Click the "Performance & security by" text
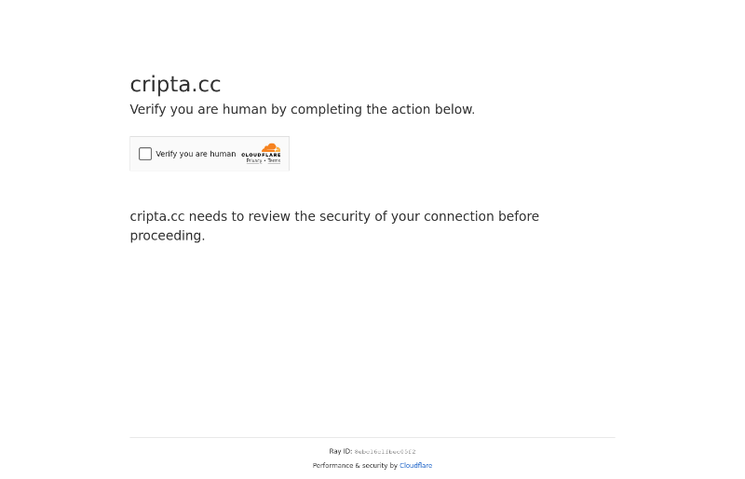 tap(355, 466)
